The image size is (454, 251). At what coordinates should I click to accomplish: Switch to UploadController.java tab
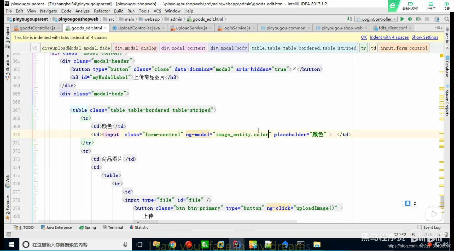click(x=139, y=28)
